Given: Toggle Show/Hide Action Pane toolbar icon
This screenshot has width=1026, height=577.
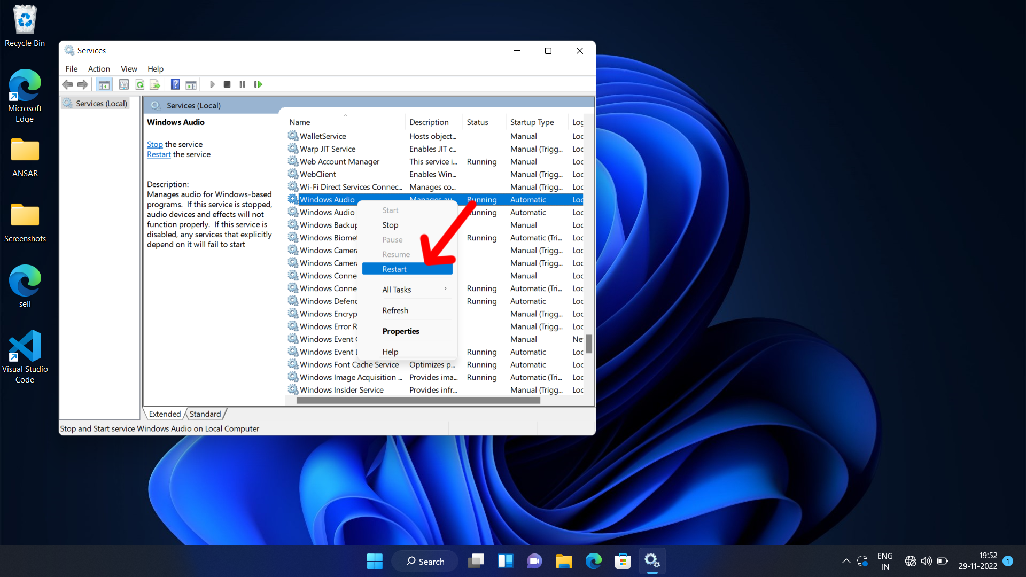Looking at the screenshot, I should pos(191,84).
